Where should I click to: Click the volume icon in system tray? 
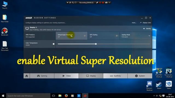[157, 96]
